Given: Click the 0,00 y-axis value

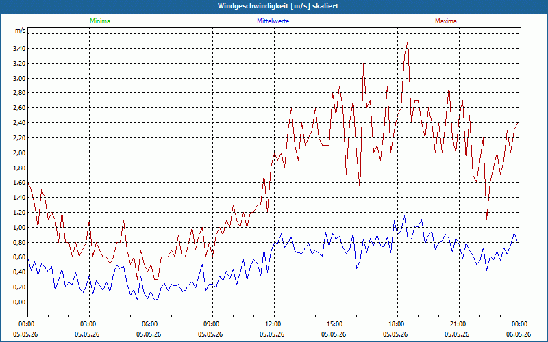Looking at the screenshot, I should pos(19,302).
